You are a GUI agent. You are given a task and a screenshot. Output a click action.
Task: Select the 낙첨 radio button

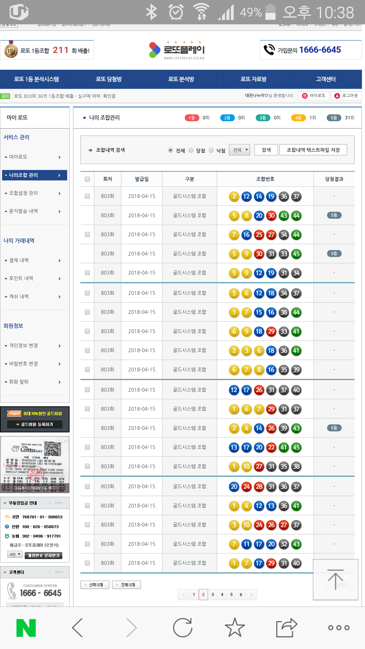point(211,150)
